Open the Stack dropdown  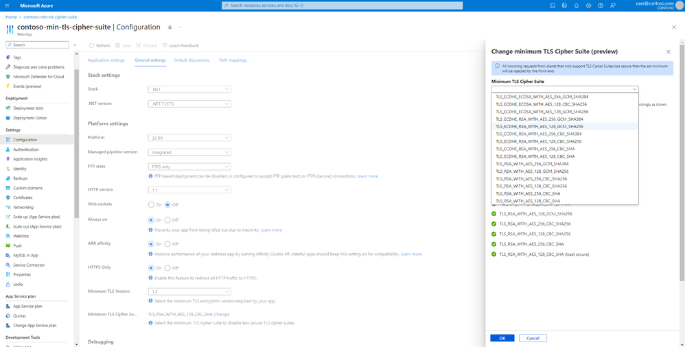[x=189, y=89]
